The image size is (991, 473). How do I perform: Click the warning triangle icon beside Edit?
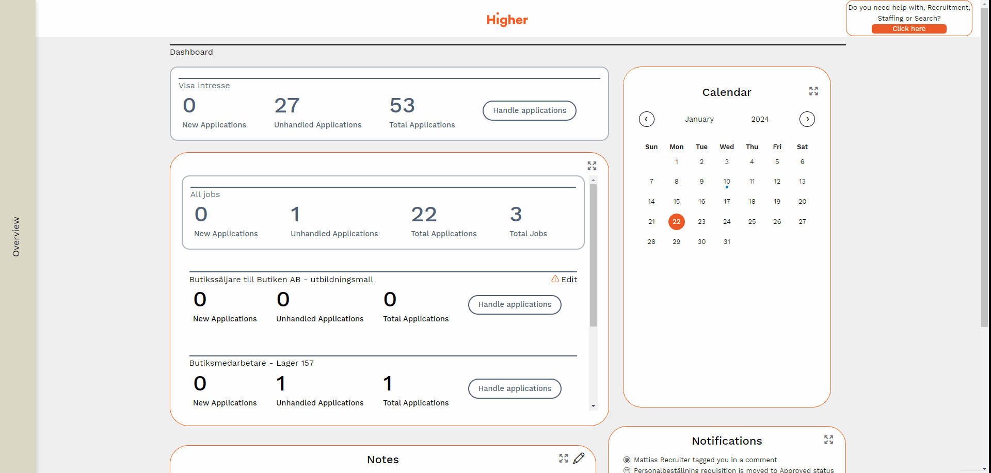point(555,279)
